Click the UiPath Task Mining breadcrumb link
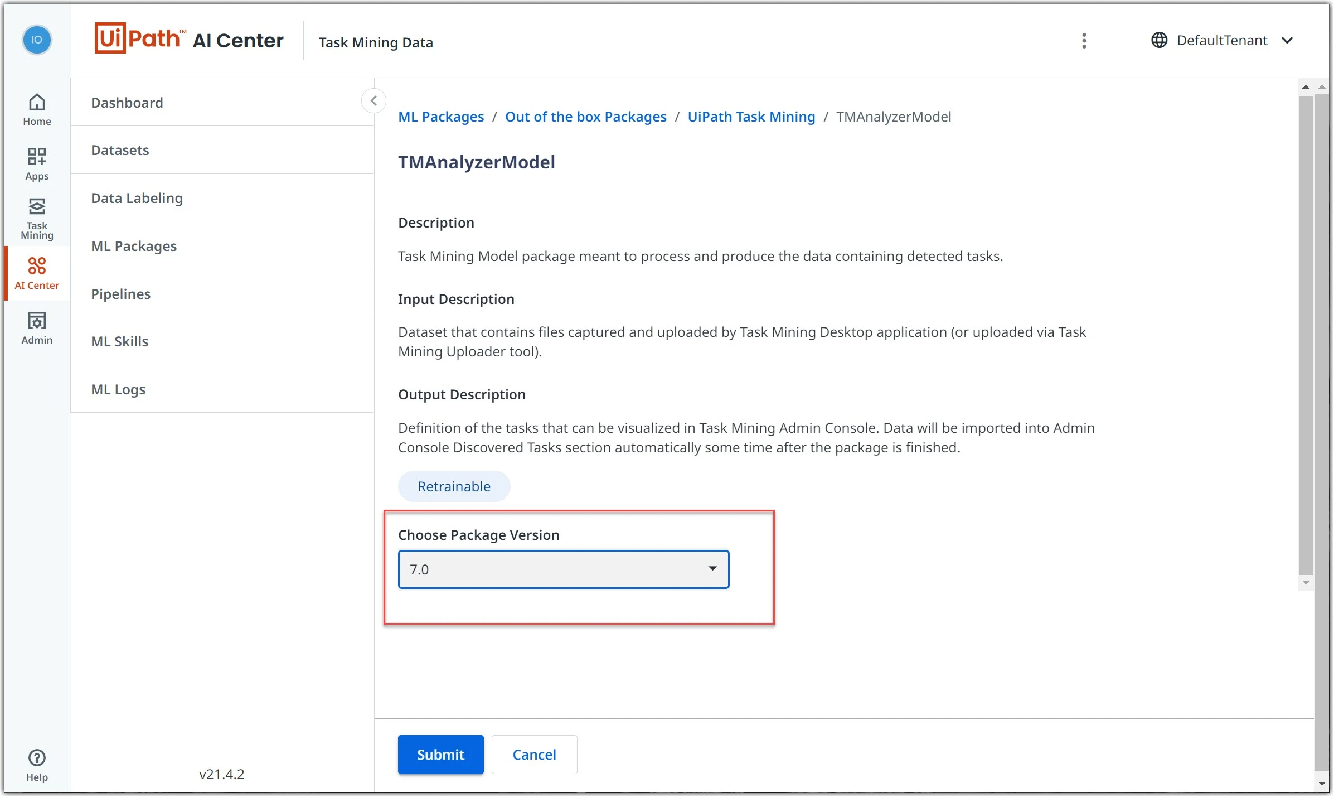1334x797 pixels. point(751,117)
